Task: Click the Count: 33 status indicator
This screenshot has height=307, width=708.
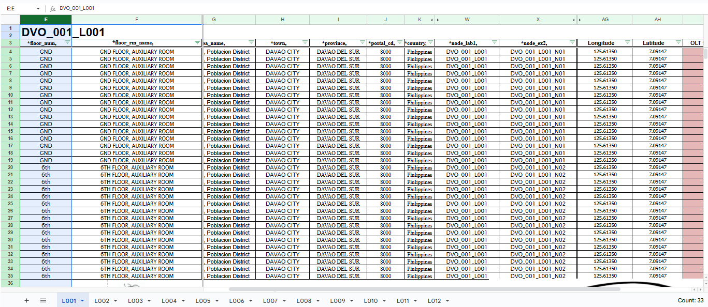Action: (690, 301)
